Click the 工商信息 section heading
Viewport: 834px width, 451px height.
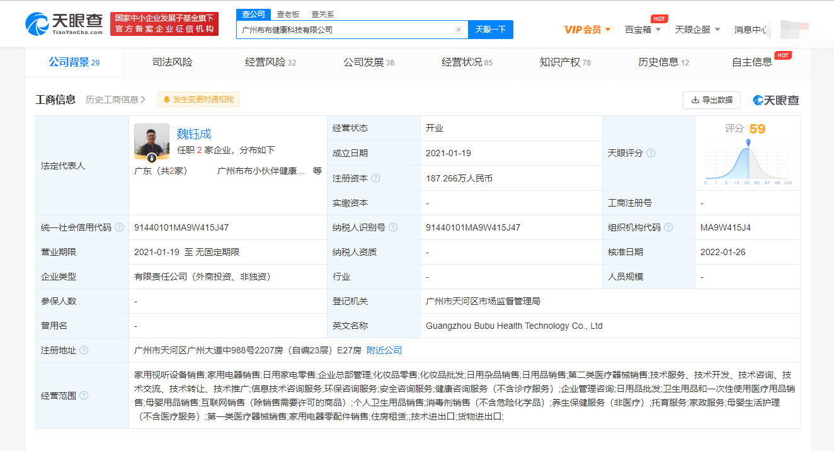click(x=55, y=100)
